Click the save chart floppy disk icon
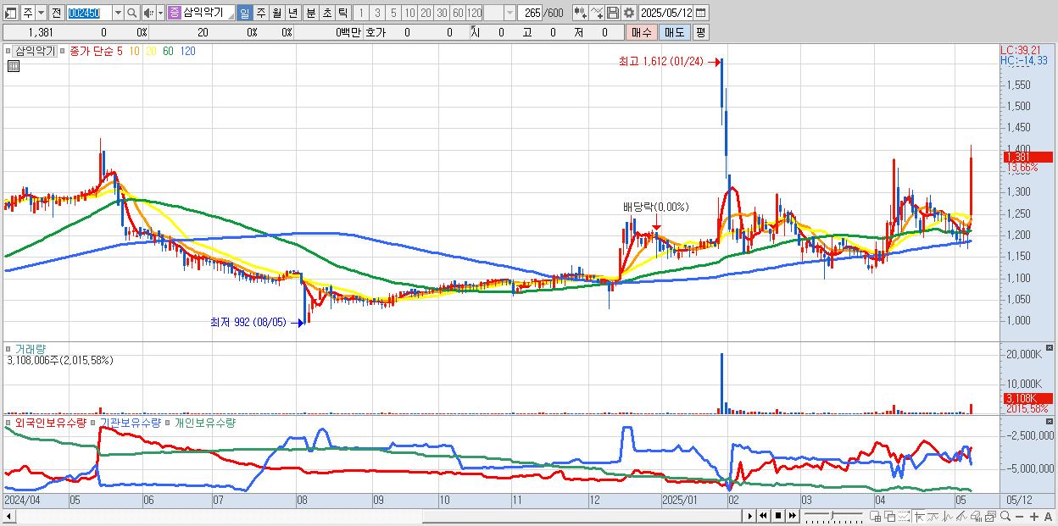This screenshot has height=526, width=1058. point(613,13)
